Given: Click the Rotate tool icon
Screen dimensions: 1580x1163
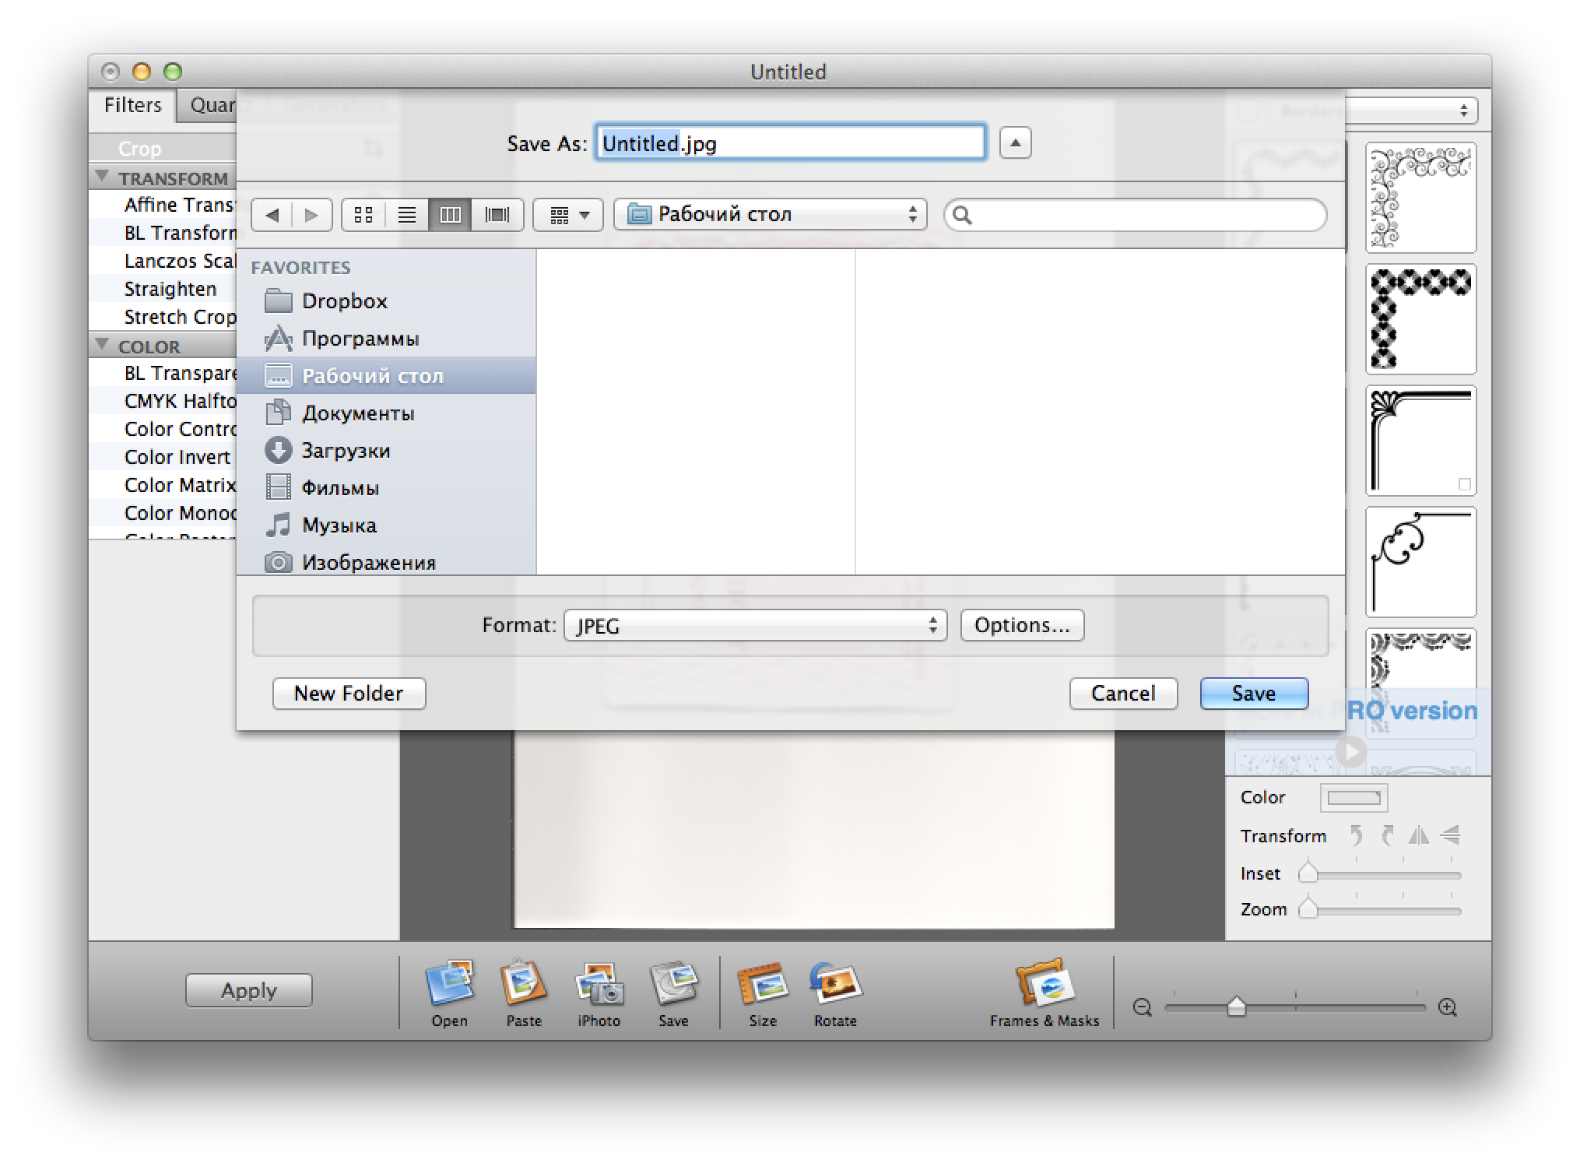Looking at the screenshot, I should pos(835,984).
